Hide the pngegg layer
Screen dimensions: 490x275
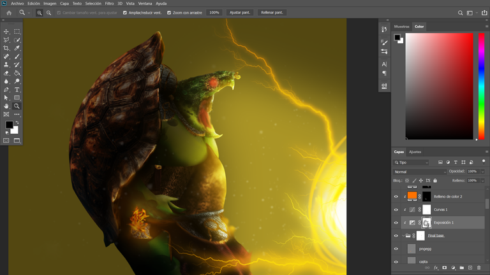pos(396,249)
